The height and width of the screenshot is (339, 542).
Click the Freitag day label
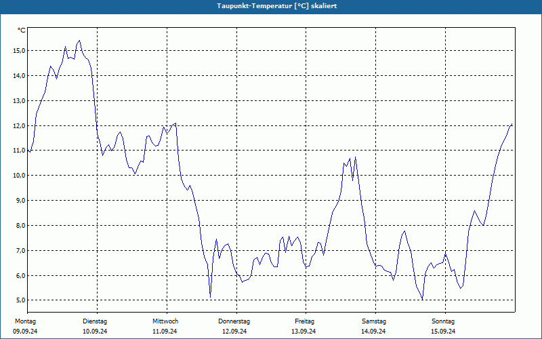point(304,321)
